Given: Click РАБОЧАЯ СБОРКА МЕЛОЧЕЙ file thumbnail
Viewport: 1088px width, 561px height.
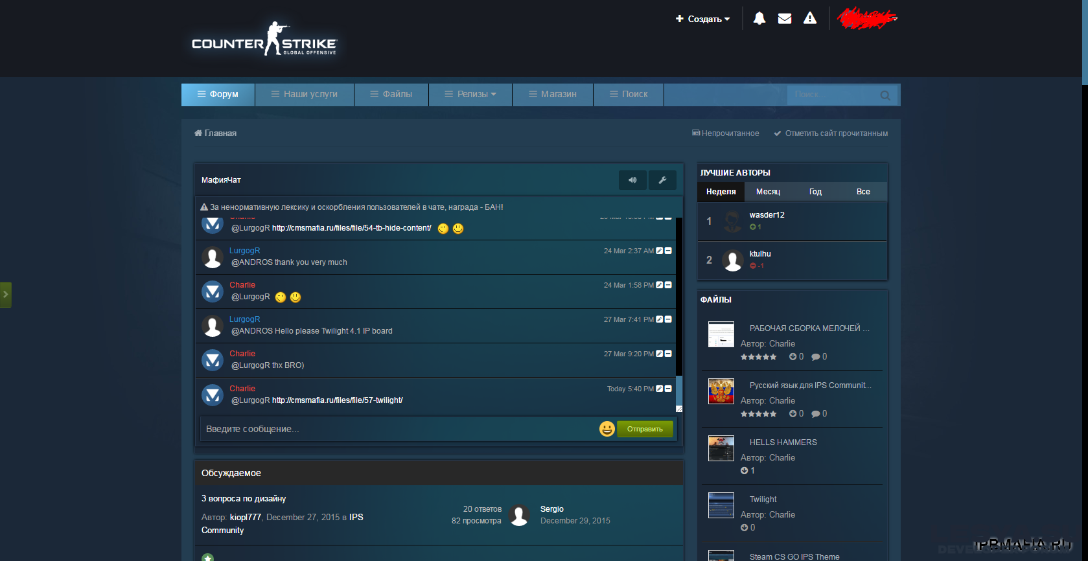Looking at the screenshot, I should pos(721,334).
